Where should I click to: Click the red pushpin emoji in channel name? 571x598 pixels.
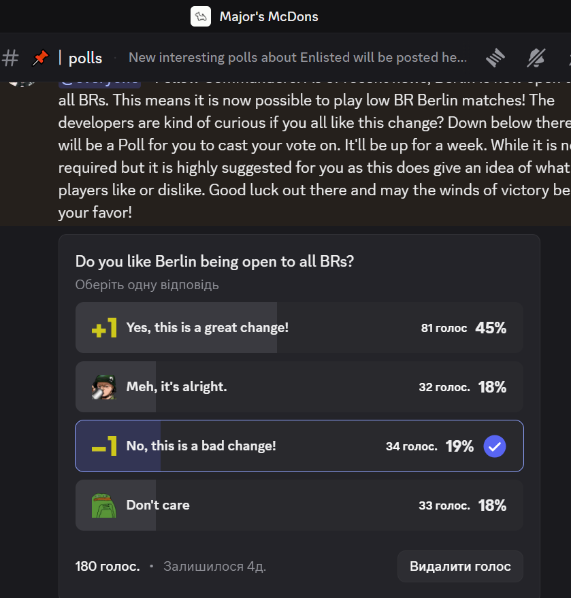pos(40,58)
